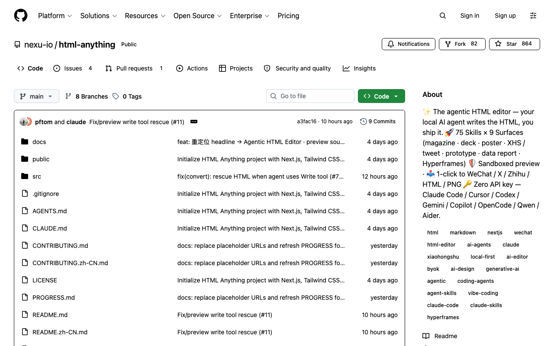Click the README.md file icon
The width and height of the screenshot is (554, 346).
[x=25, y=315]
